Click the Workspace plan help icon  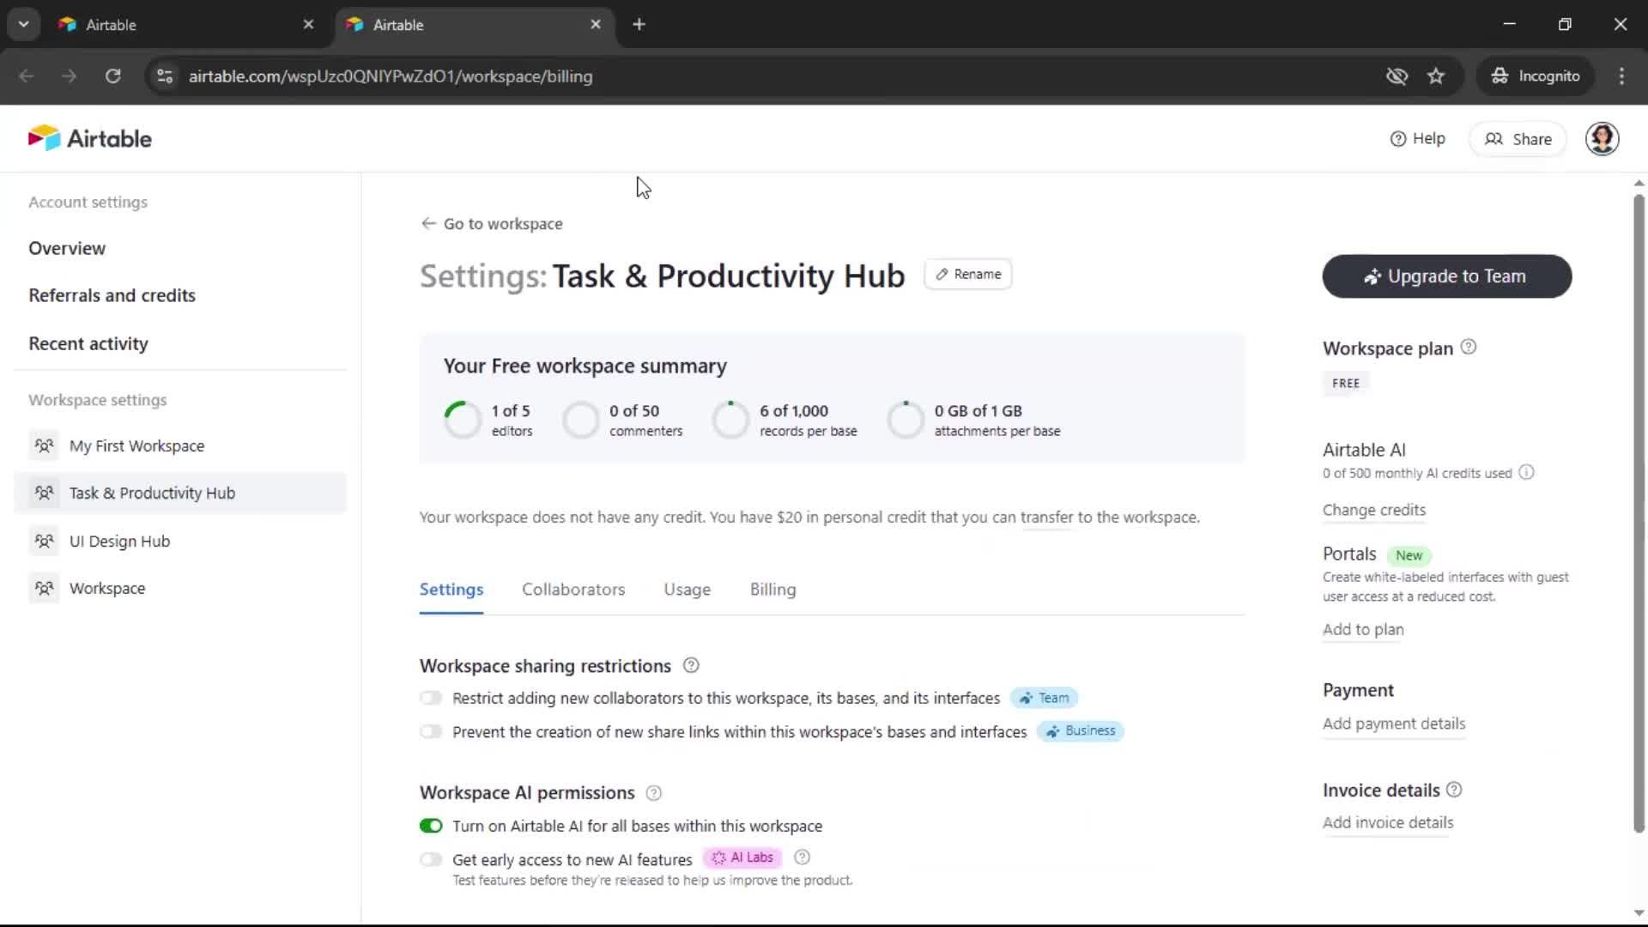pyautogui.click(x=1469, y=347)
